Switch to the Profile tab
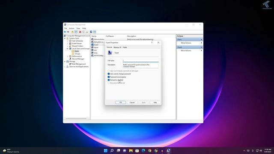This screenshot has width=274, height=154. (125, 47)
